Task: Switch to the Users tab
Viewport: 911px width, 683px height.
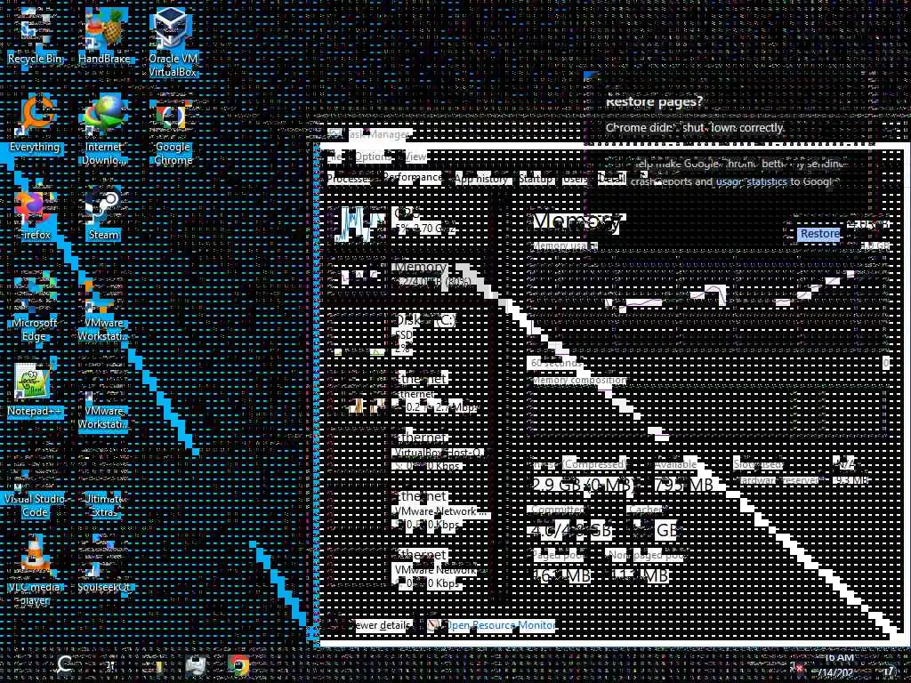Action: 576,179
